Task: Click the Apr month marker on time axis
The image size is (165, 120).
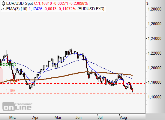Action: [x=35, y=117]
